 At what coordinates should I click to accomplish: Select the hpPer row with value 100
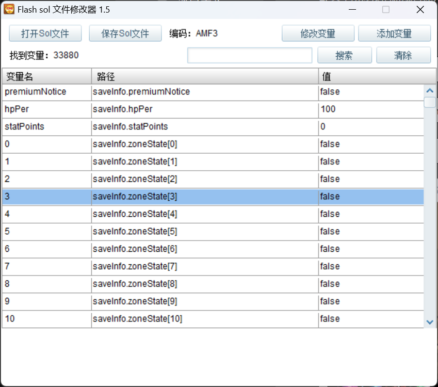pos(47,109)
